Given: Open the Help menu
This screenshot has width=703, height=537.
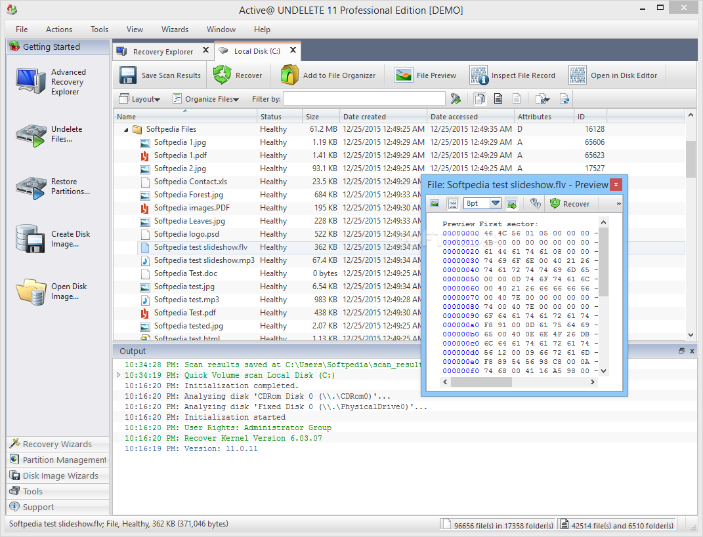Looking at the screenshot, I should point(262,30).
